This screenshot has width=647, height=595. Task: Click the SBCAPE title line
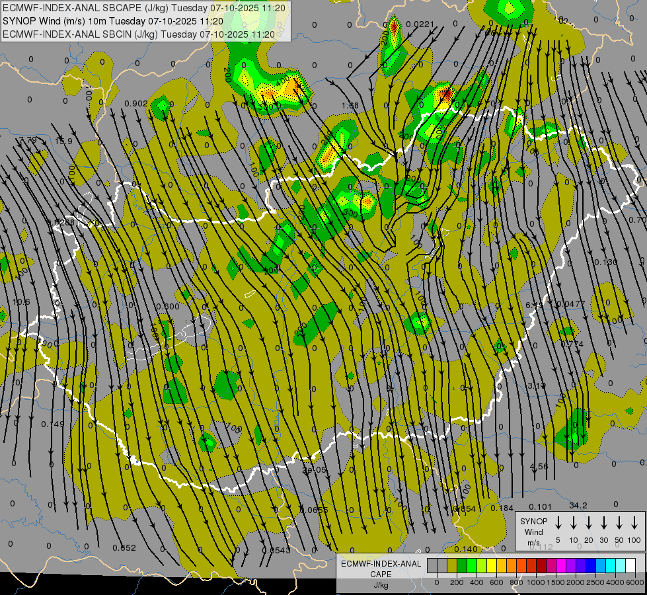point(143,8)
